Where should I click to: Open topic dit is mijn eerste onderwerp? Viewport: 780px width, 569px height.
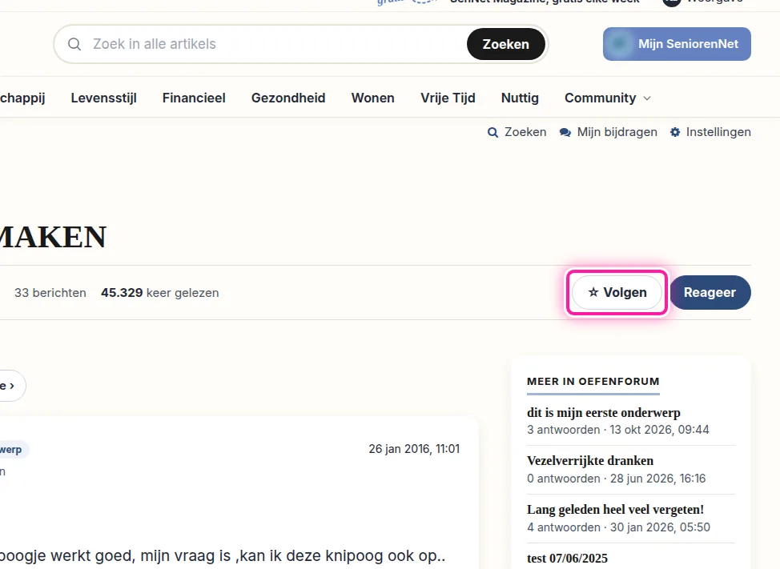coord(603,412)
